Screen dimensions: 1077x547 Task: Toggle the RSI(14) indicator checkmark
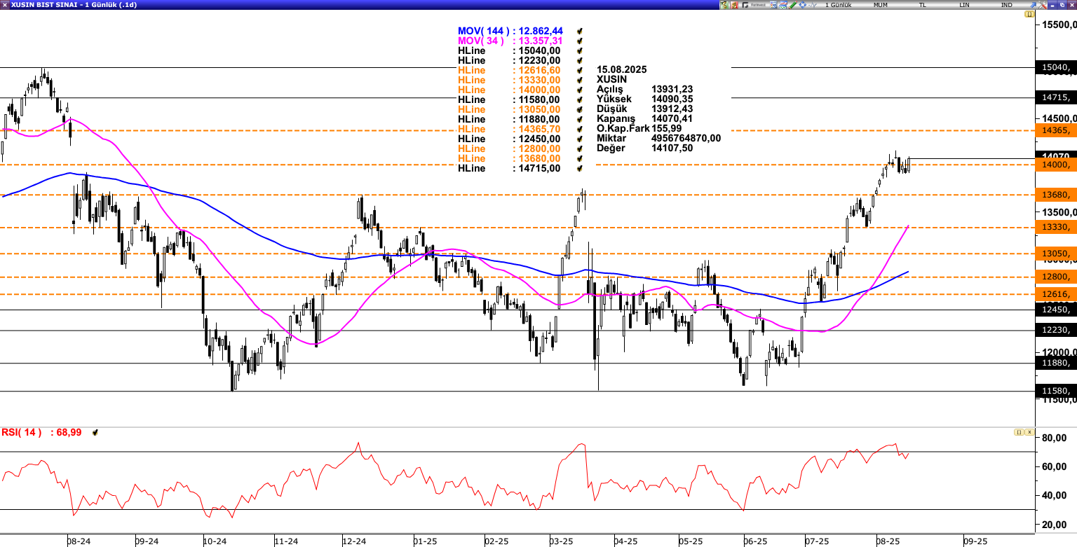pos(95,433)
